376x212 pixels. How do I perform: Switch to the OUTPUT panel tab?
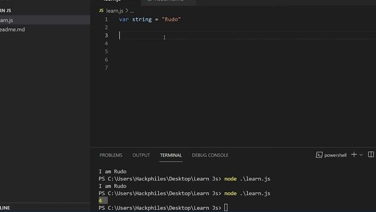click(x=141, y=155)
